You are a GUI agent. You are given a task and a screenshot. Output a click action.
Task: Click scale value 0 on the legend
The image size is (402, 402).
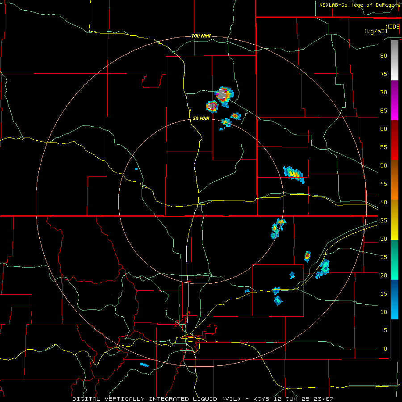pos(385,349)
